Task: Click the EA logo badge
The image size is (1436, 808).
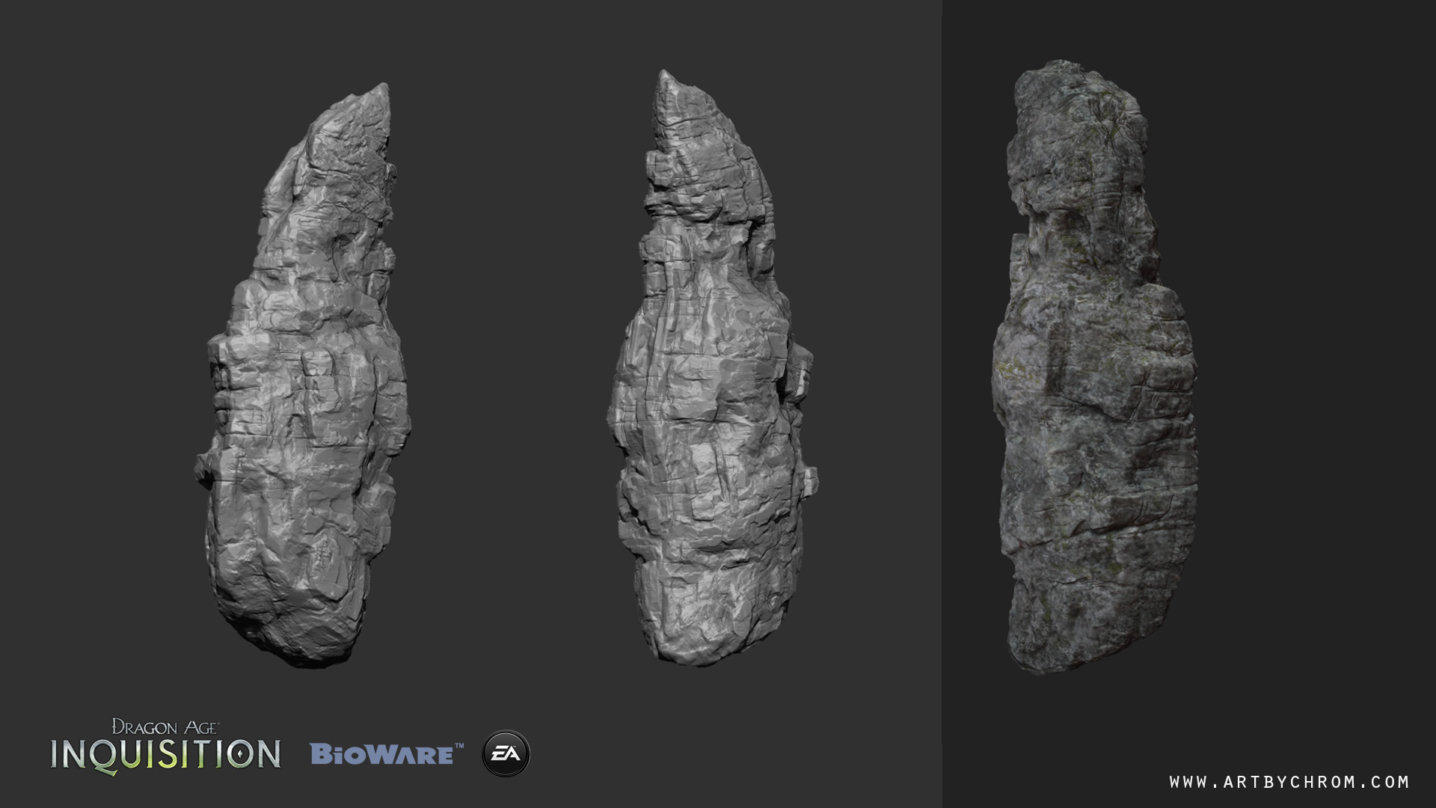Action: (506, 753)
